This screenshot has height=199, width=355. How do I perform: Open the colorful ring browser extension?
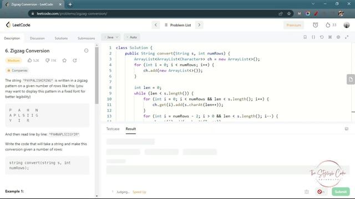[308, 13]
